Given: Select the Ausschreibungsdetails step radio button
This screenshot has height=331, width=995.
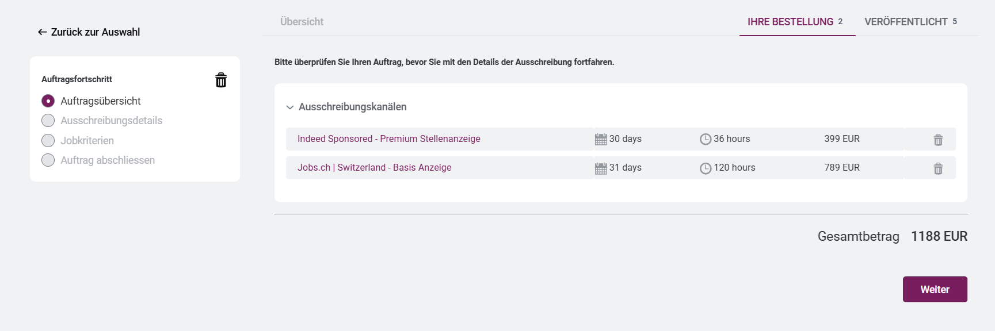Looking at the screenshot, I should 48,121.
